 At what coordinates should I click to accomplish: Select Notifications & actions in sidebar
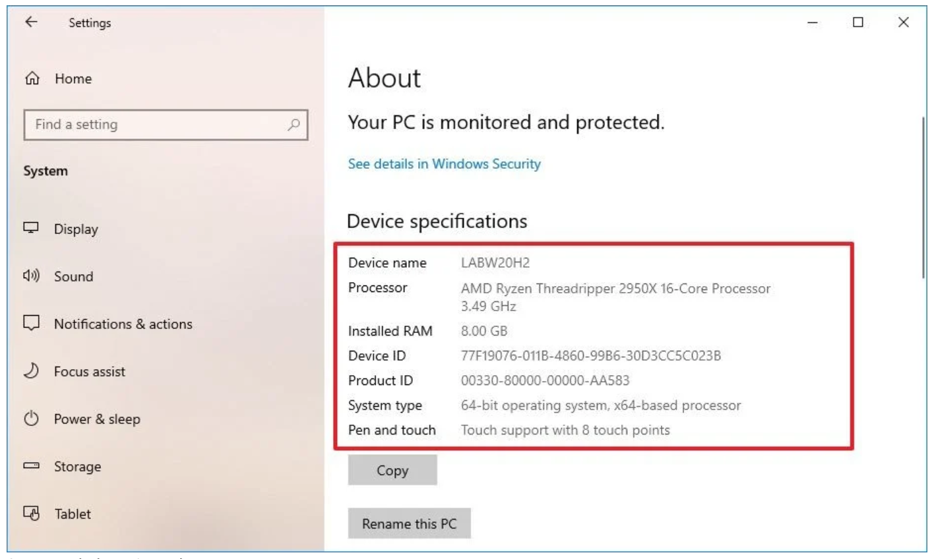(x=123, y=324)
